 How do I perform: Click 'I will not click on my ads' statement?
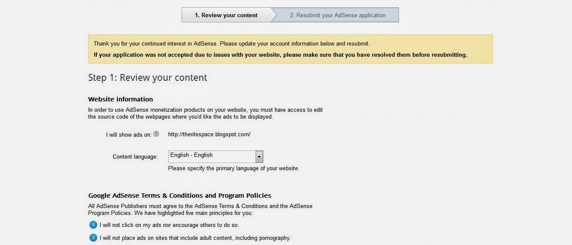point(169,225)
